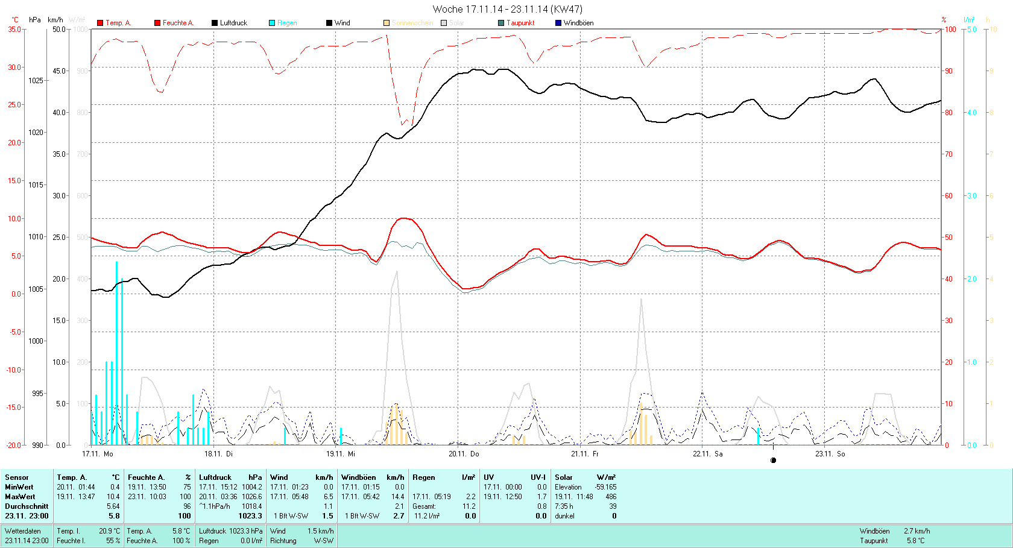1013x548 pixels.
Task: Click the 'Taupunkt' label in the bottom bar
Action: (x=874, y=541)
